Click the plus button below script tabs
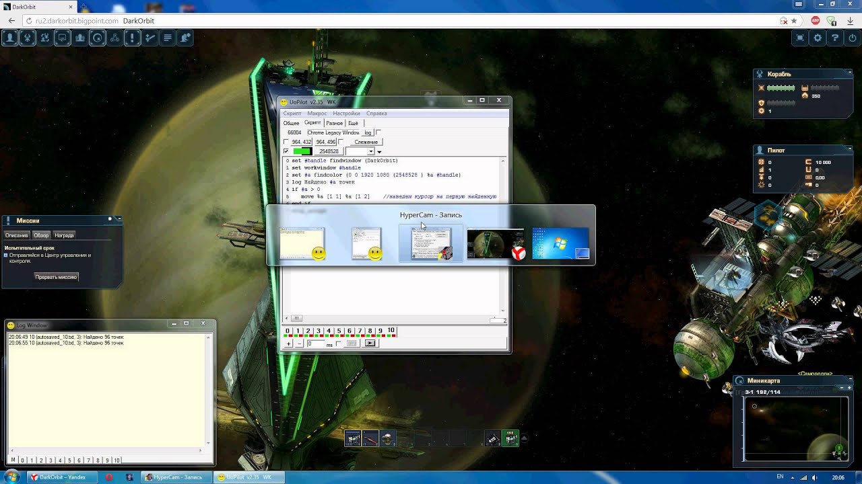The image size is (862, 484). [x=289, y=344]
